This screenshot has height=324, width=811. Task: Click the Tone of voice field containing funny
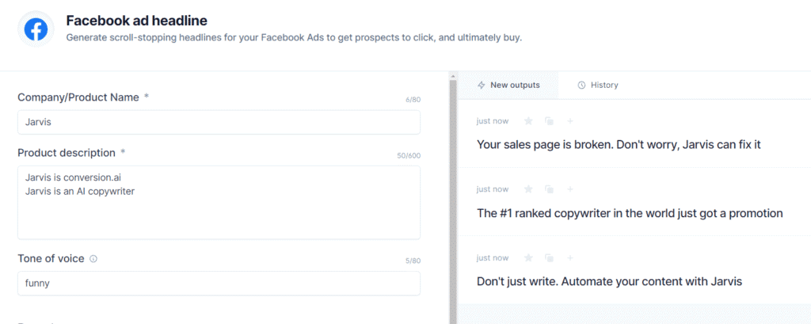[219, 283]
